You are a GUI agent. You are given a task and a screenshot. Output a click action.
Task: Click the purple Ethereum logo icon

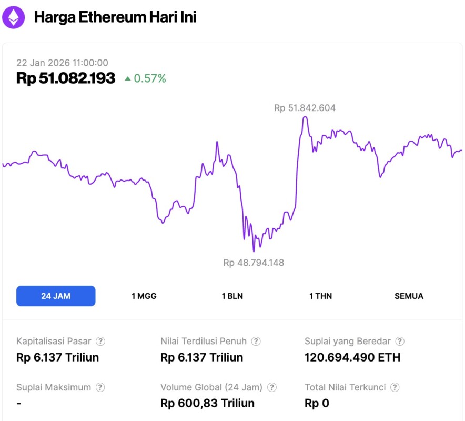13,17
